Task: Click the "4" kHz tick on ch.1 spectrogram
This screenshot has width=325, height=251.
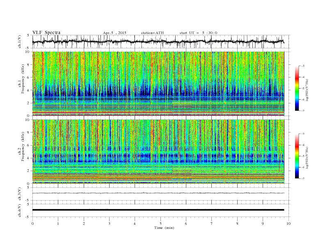Action: (x=29, y=90)
